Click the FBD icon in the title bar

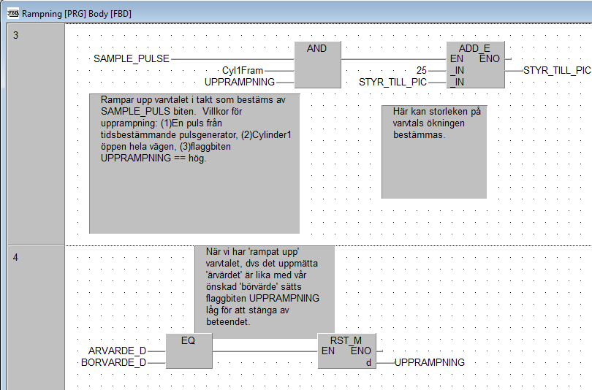click(12, 13)
